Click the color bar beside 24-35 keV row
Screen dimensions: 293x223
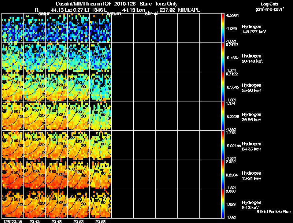click(x=223, y=145)
